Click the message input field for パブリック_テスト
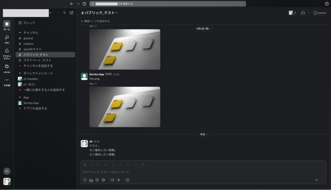Screen dimensions: 331x190 pyautogui.click(x=194, y=172)
